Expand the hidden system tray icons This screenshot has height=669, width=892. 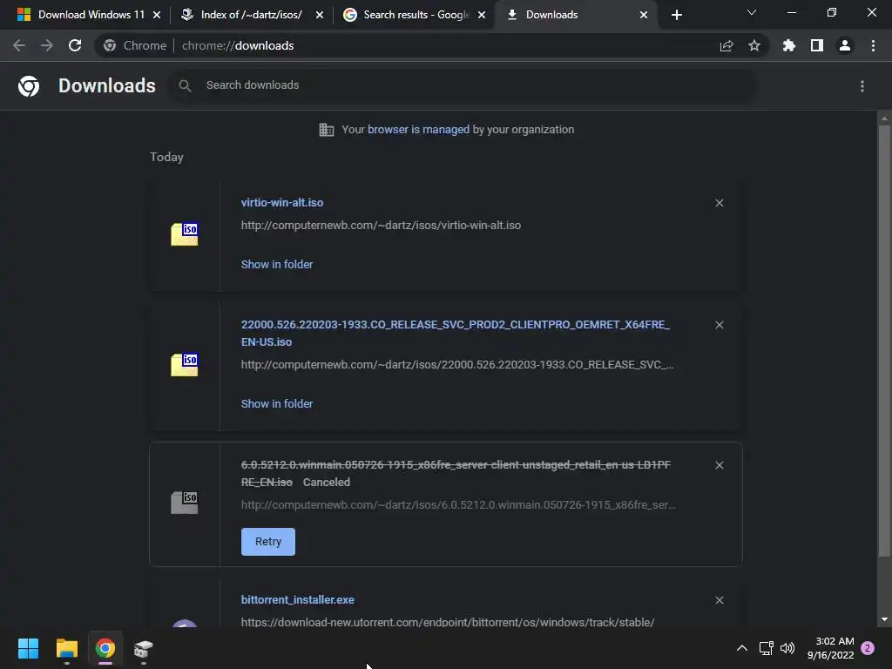pyautogui.click(x=742, y=648)
